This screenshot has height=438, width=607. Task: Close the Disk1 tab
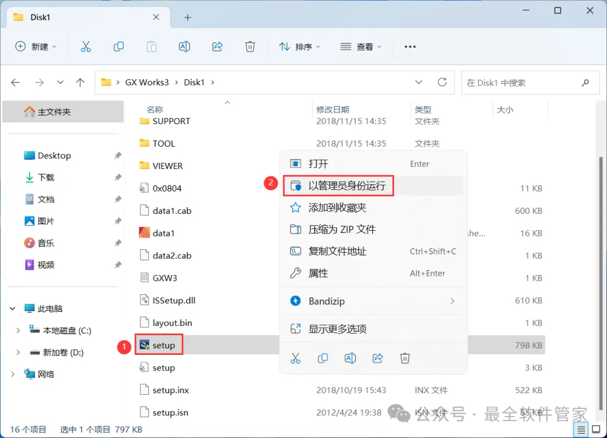coord(156,17)
